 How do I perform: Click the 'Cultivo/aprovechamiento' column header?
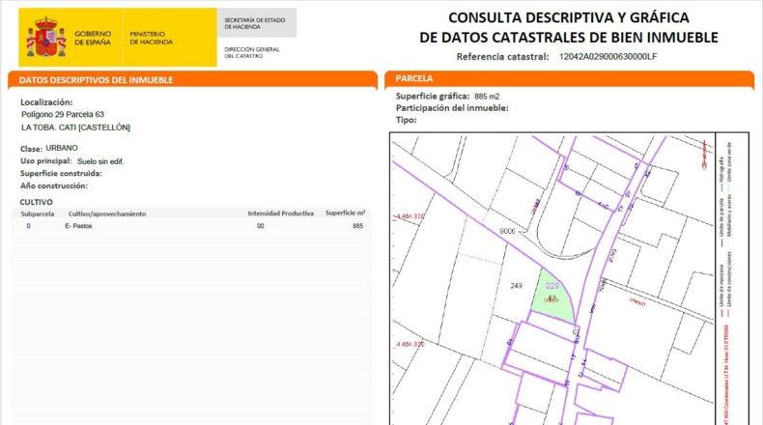click(x=107, y=213)
